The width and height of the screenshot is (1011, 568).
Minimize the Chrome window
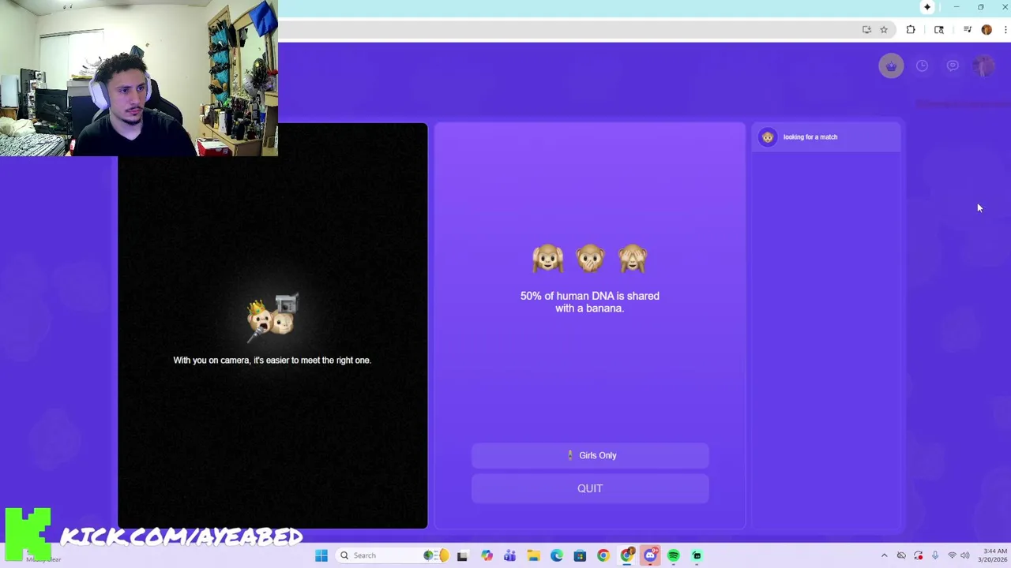point(957,7)
